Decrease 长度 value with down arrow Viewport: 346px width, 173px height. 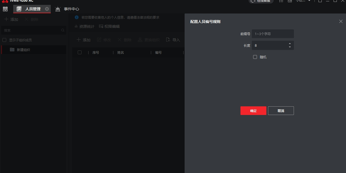click(290, 47)
